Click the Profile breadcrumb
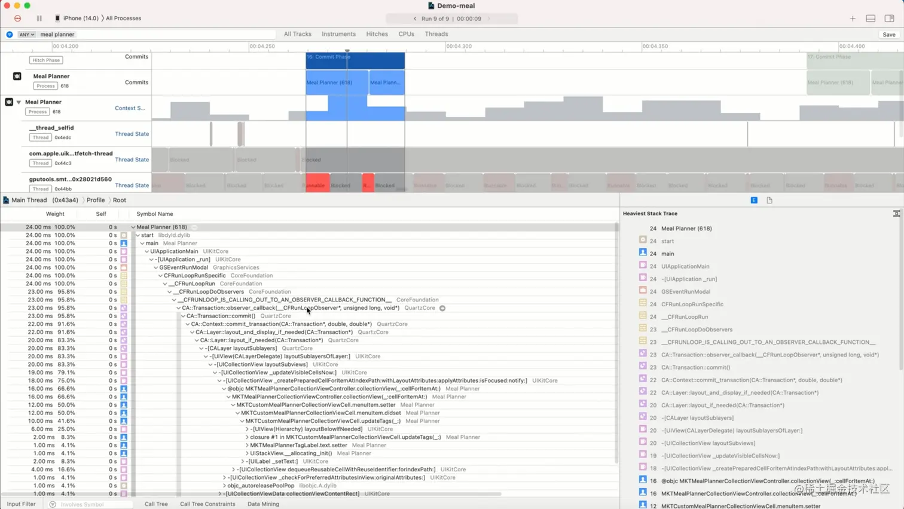The height and width of the screenshot is (509, 904). (x=96, y=200)
